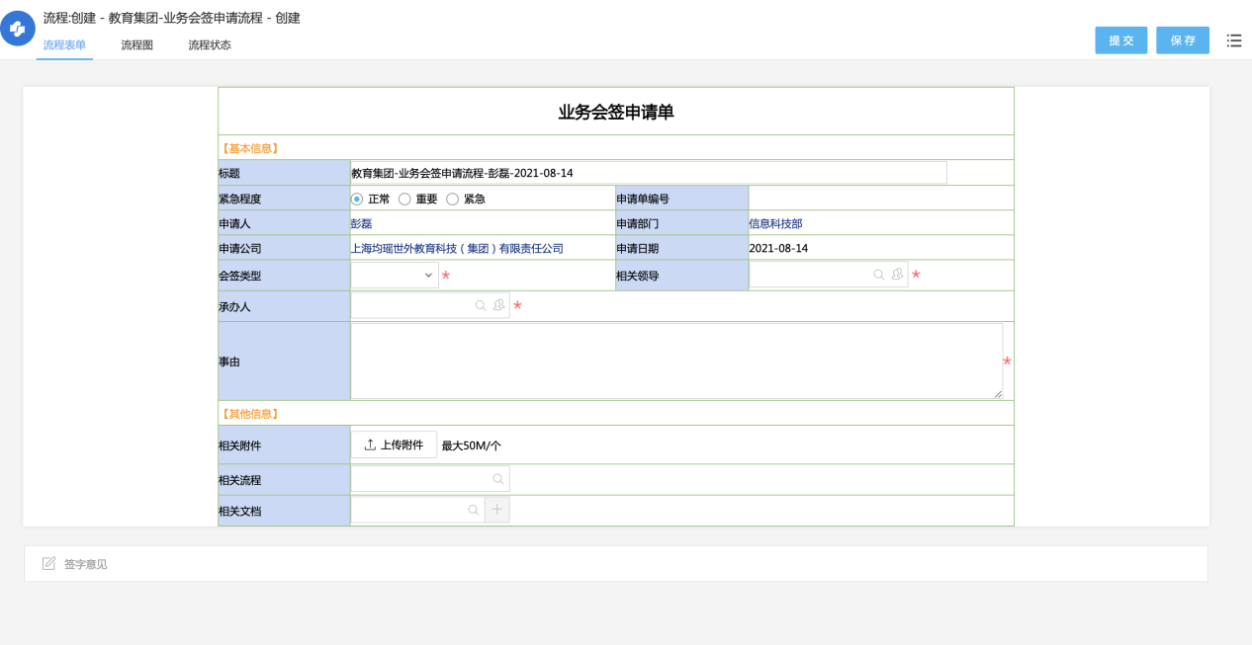The height and width of the screenshot is (645, 1252).
Task: Click the 上传附件 upload button
Action: point(394,445)
